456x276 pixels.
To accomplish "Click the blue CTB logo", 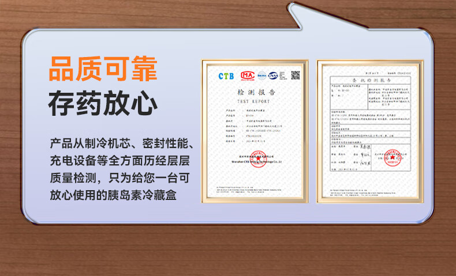I will 226,76.
